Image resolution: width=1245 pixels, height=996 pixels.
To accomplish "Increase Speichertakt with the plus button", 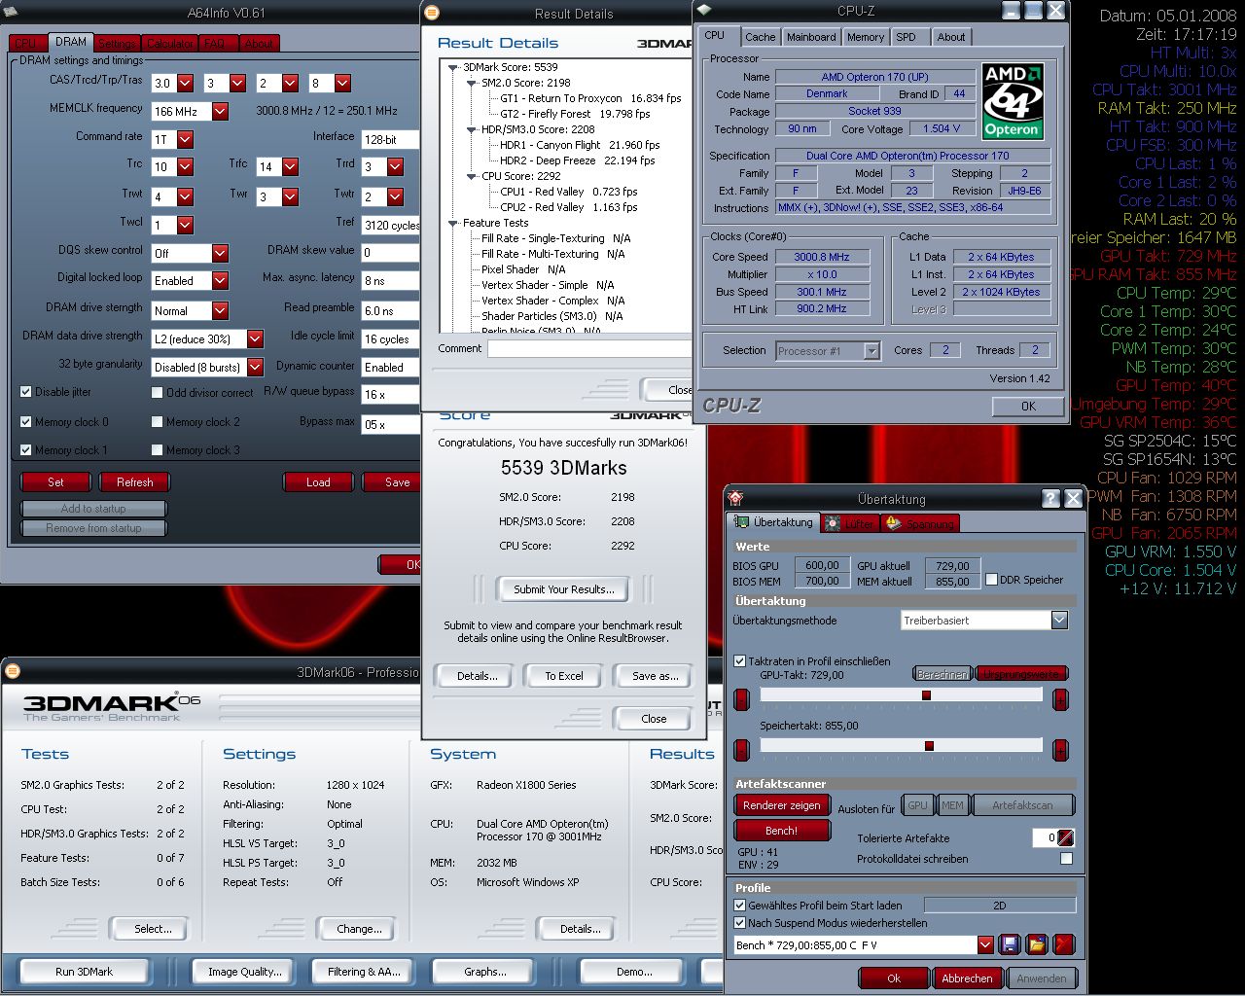I will [1060, 749].
